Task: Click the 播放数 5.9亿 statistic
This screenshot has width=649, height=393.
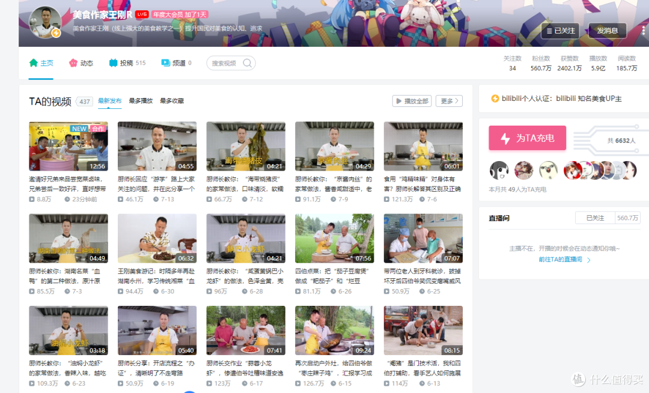Action: 598,63
